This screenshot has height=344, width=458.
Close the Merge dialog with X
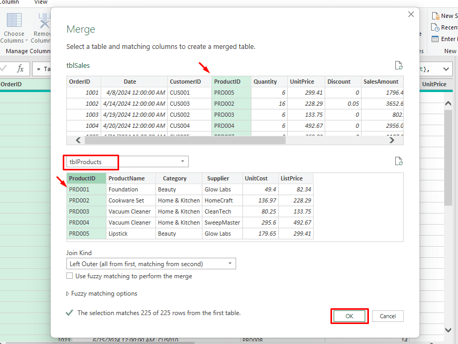click(x=411, y=15)
